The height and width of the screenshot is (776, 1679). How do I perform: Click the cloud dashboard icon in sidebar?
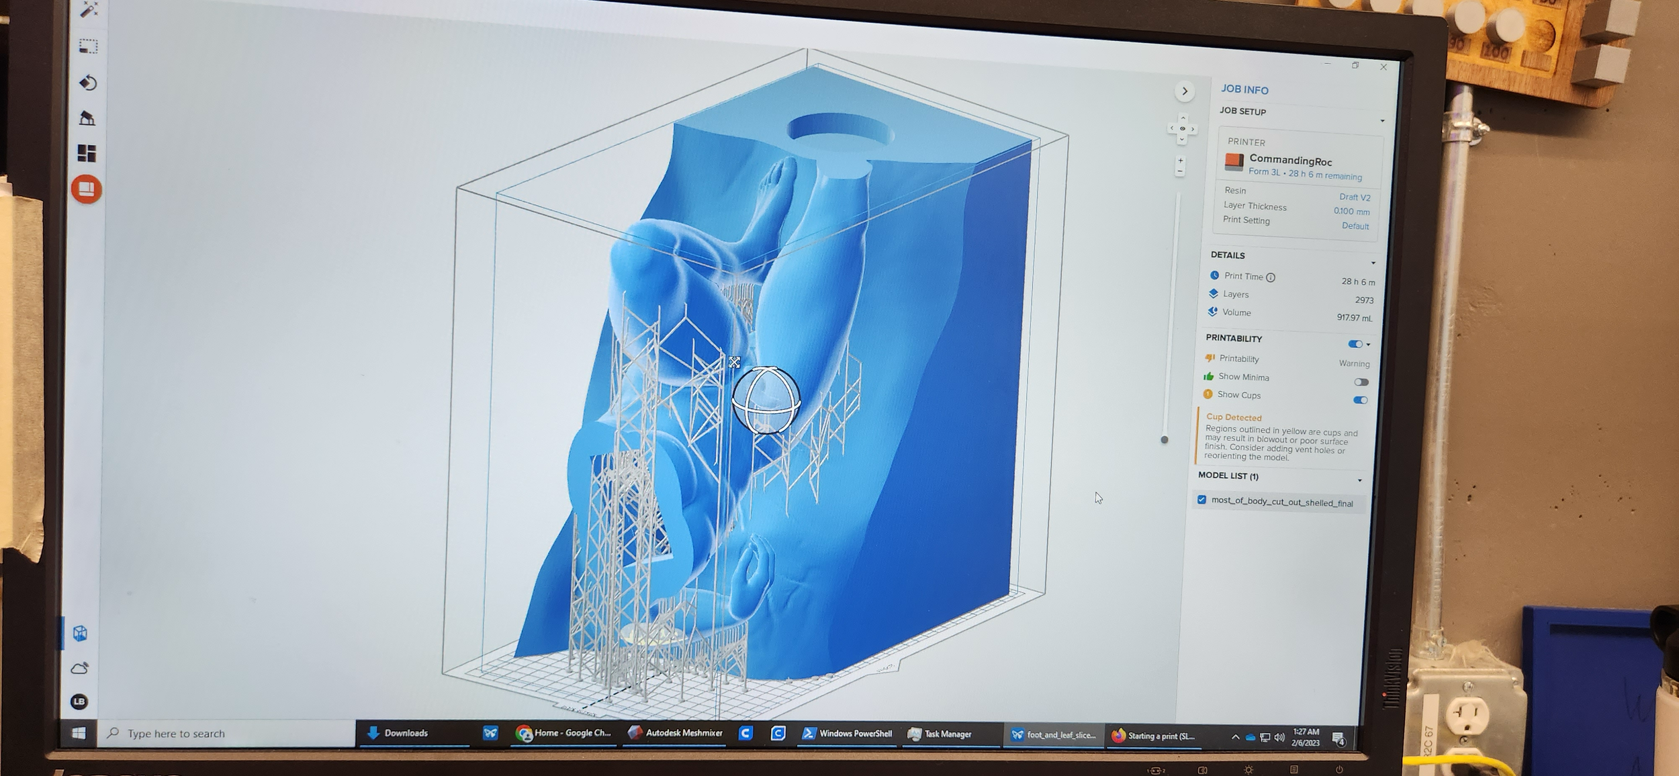[x=80, y=668]
